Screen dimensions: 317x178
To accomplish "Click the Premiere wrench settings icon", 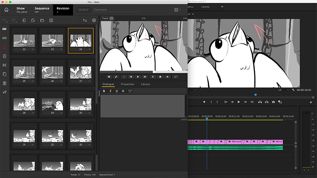I will 293,90.
